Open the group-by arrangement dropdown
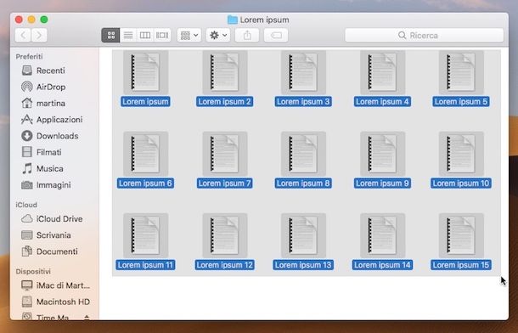This screenshot has width=518, height=333. pyautogui.click(x=189, y=35)
